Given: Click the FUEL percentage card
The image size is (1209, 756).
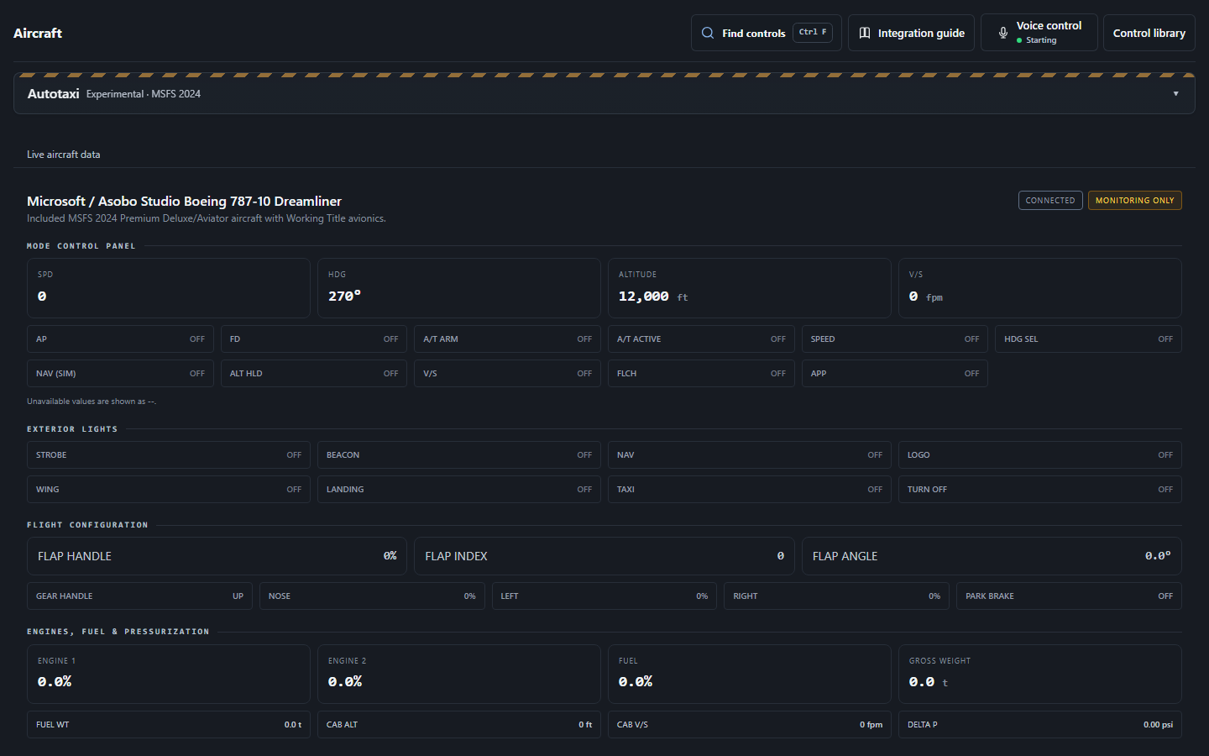Looking at the screenshot, I should click(x=749, y=674).
